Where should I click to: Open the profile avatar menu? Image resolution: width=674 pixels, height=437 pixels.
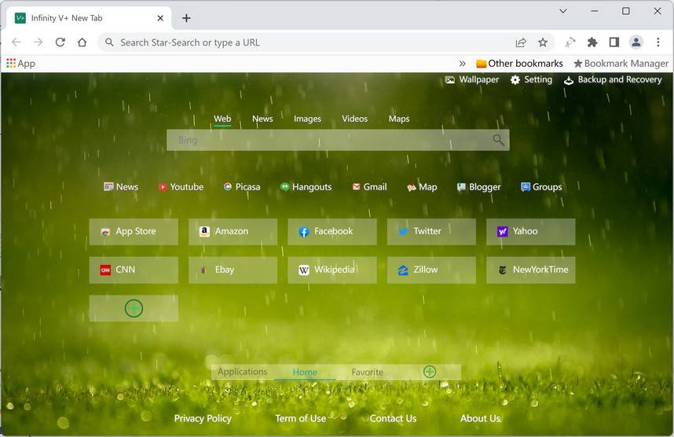[636, 42]
